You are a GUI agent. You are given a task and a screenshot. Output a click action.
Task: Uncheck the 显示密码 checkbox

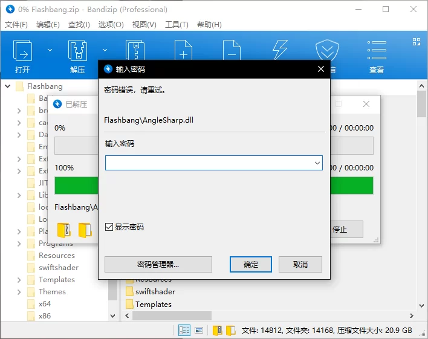click(109, 227)
